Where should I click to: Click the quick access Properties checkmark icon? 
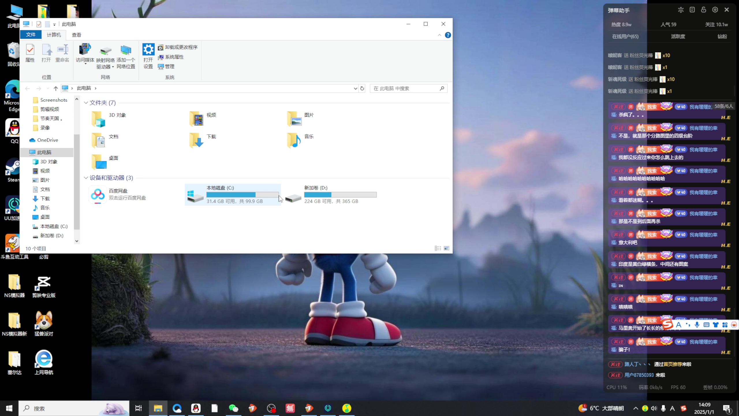39,24
